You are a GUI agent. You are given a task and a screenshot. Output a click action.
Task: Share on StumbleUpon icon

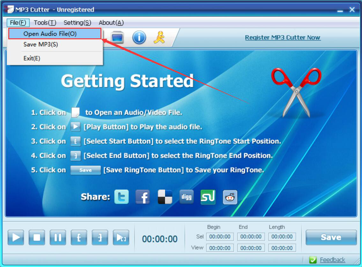208,197
